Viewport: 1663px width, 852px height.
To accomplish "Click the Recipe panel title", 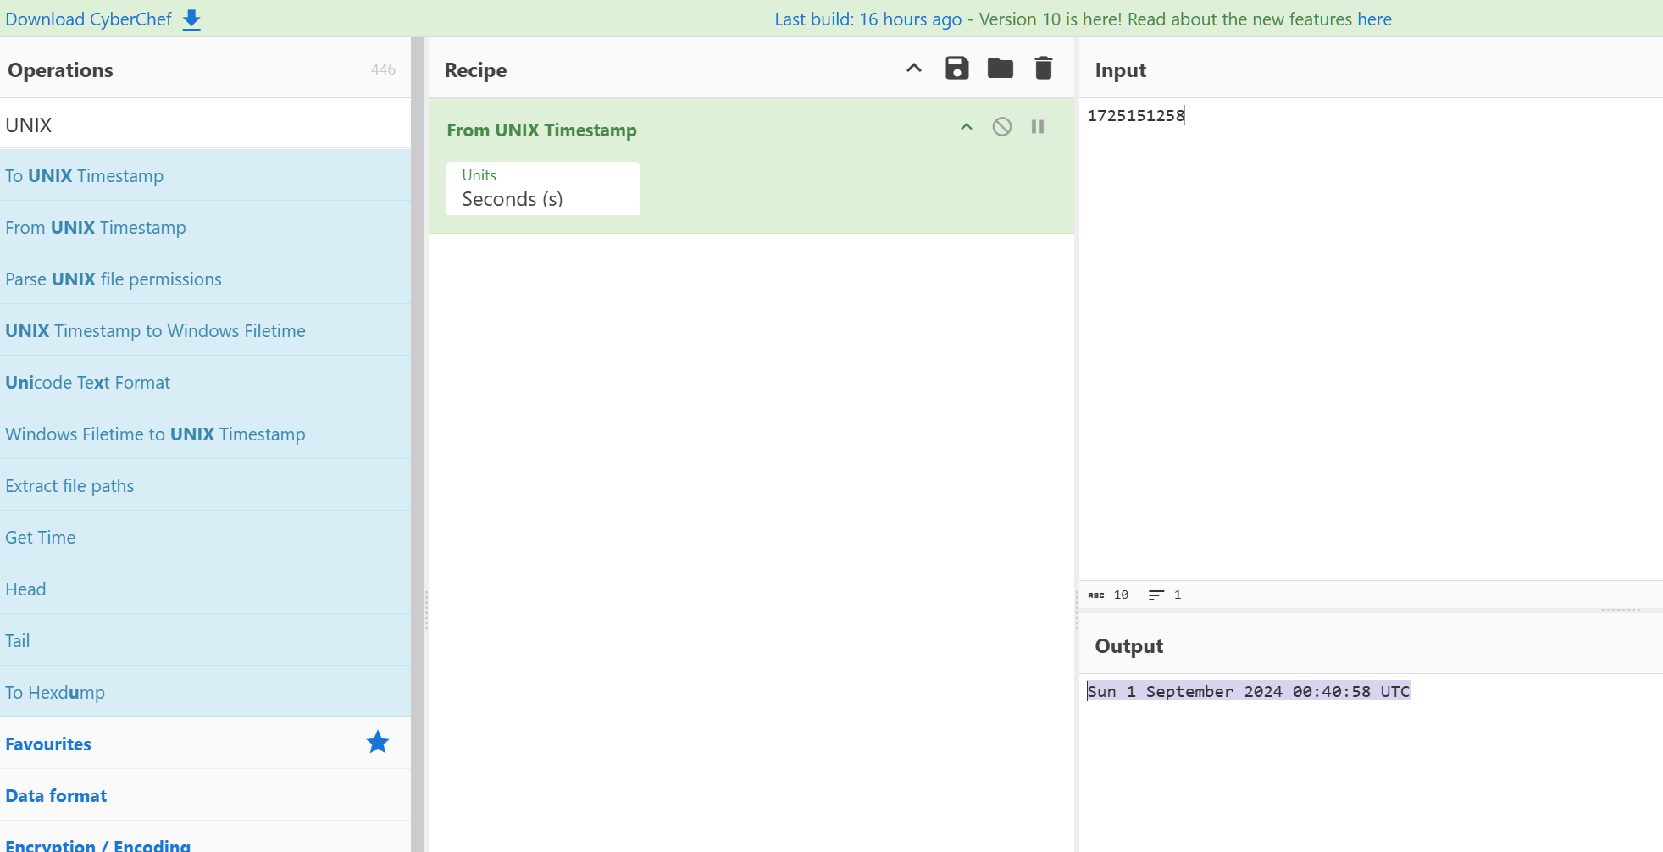I will (x=475, y=70).
